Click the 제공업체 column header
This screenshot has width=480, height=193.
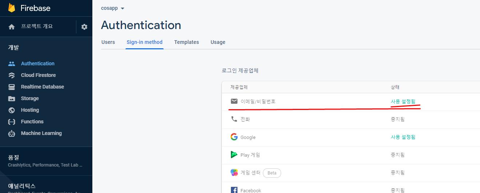coord(239,87)
